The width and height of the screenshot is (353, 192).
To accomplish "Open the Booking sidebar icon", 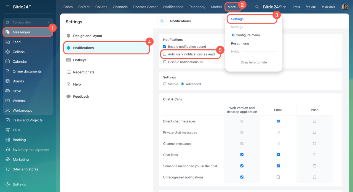I will [x=8, y=140].
